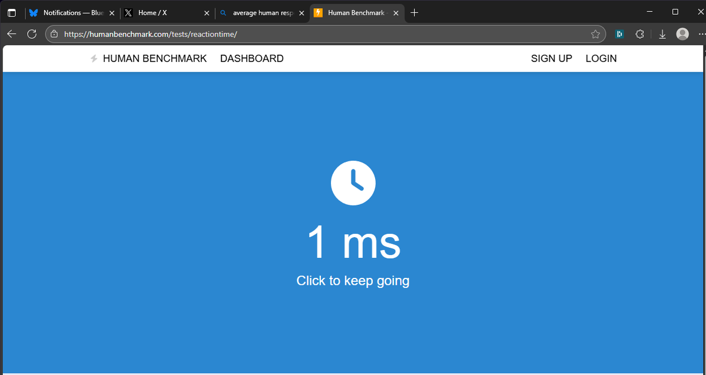This screenshot has width=706, height=375.
Task: Open a new browser tab
Action: point(414,12)
